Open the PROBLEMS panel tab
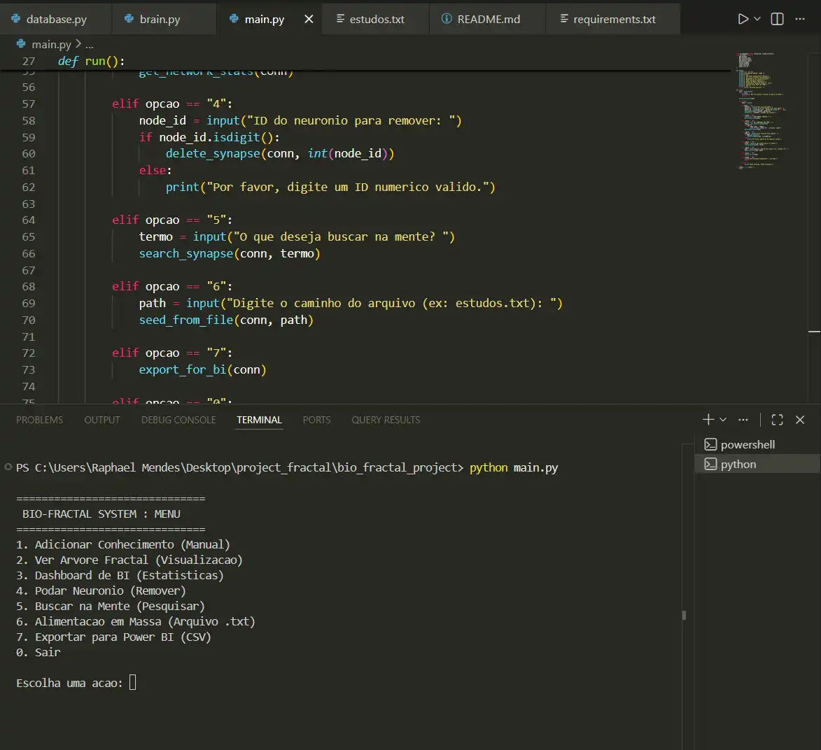The height and width of the screenshot is (750, 821). pyautogui.click(x=39, y=420)
